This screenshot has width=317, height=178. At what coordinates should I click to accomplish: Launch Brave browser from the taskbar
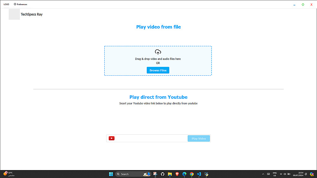pyautogui.click(x=177, y=174)
